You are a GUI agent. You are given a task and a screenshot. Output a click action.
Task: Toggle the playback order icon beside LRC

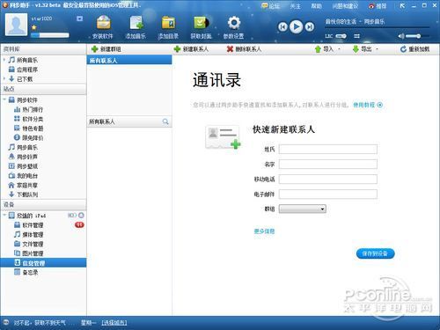pyautogui.click(x=356, y=36)
